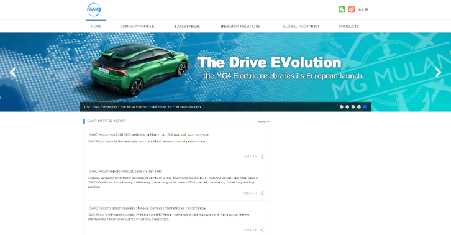Click date of the Geneva Motor Show article
451x235 pixels.
click(x=250, y=230)
